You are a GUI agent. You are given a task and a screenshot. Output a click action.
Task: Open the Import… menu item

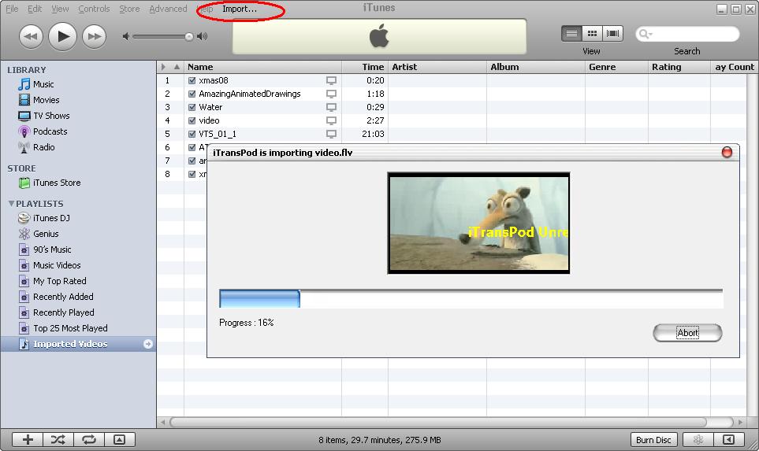coord(240,9)
